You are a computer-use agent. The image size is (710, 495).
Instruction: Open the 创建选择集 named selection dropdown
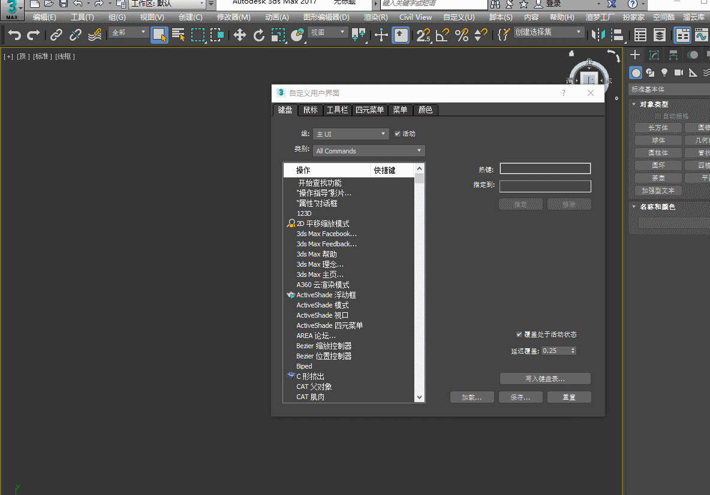548,32
